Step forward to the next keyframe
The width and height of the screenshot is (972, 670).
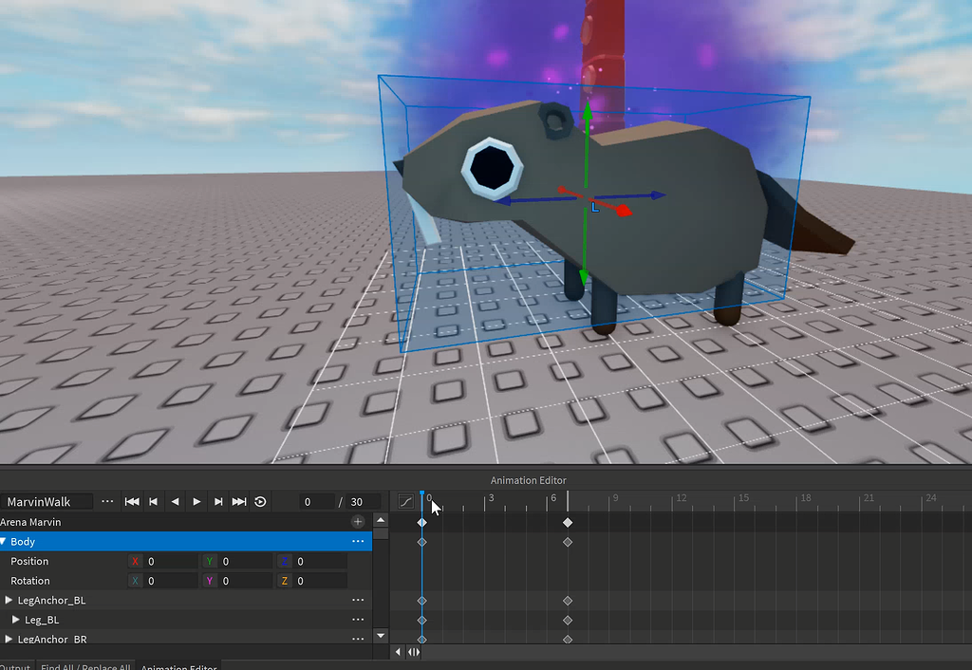(x=217, y=501)
